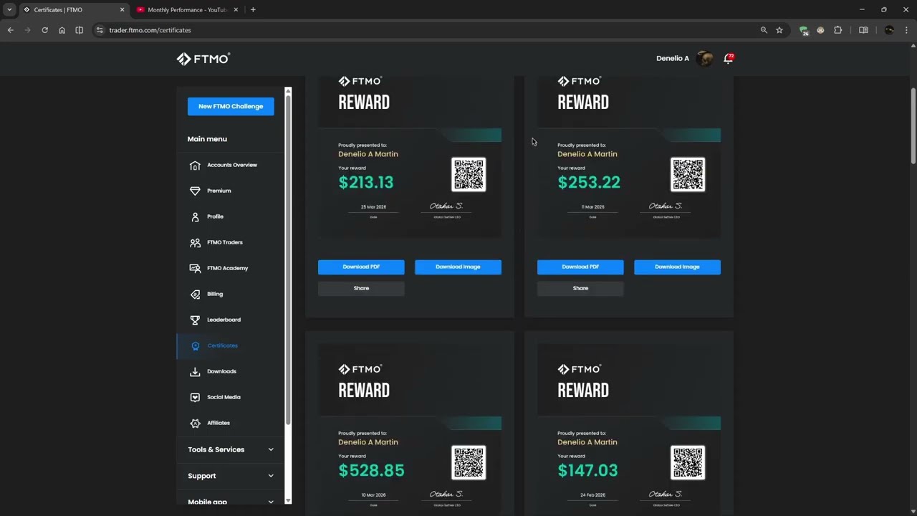Open the tab search dropdown arrow
The height and width of the screenshot is (516, 917).
click(9, 9)
